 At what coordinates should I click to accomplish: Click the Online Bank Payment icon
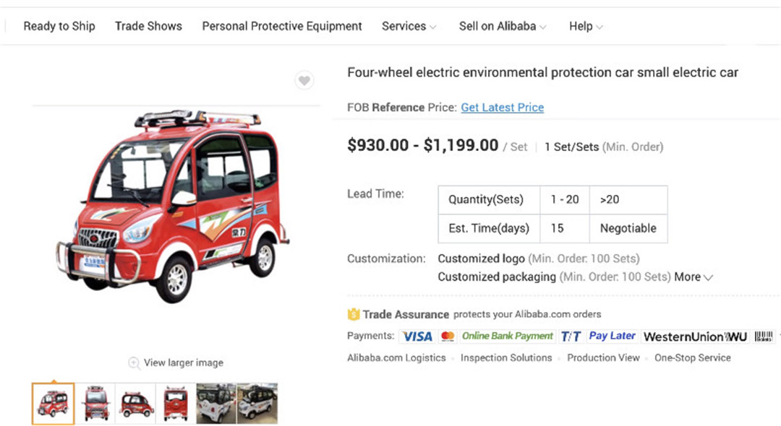pyautogui.click(x=507, y=336)
